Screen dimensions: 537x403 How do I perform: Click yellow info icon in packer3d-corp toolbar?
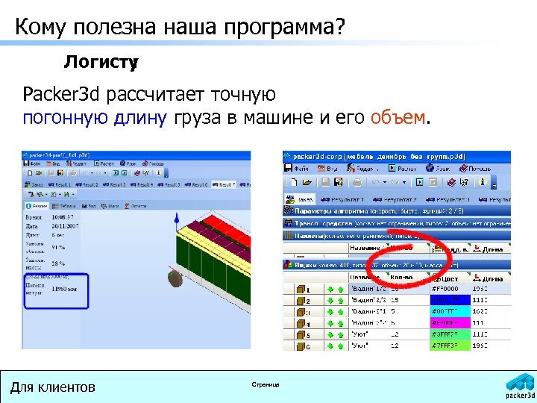coord(483,182)
